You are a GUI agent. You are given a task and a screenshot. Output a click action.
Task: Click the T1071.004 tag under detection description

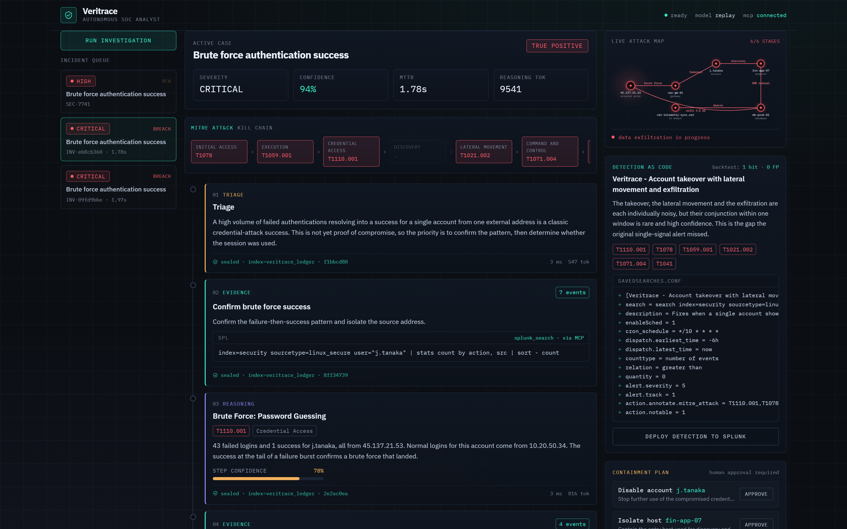(x=631, y=264)
